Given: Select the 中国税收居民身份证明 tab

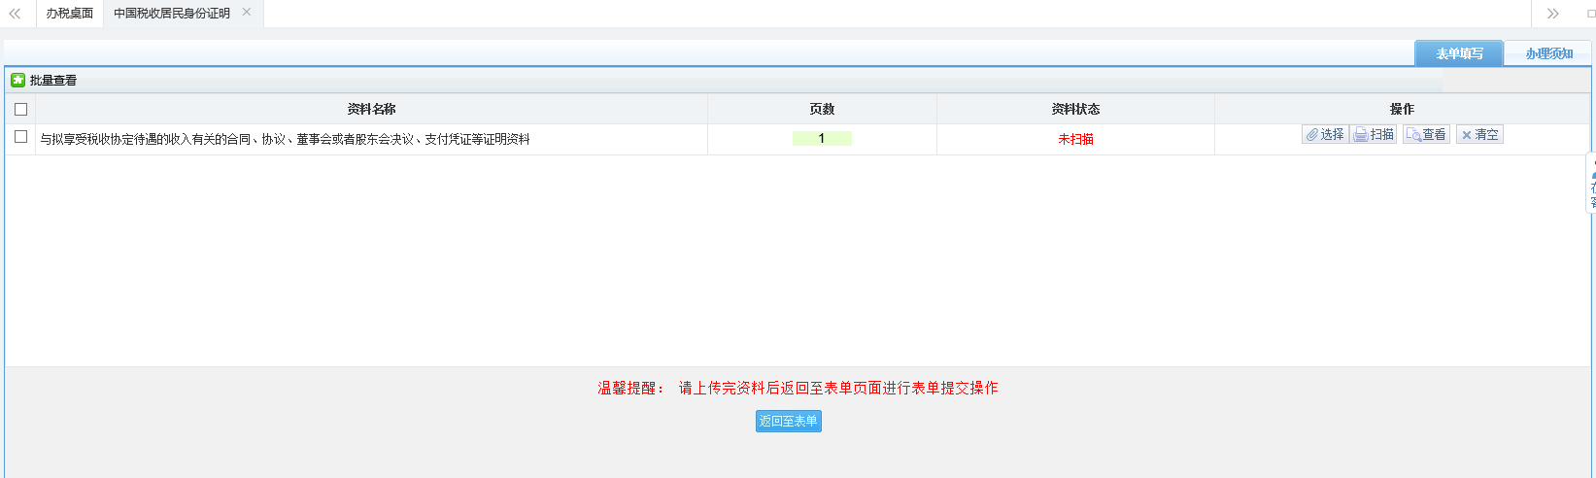Looking at the screenshot, I should tap(172, 14).
